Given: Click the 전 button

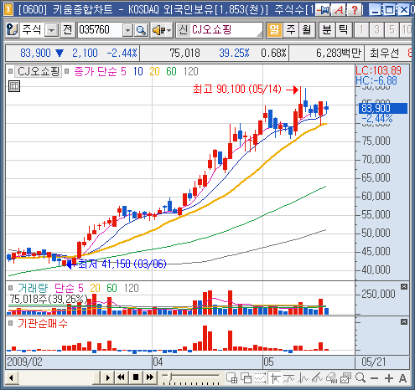Looking at the screenshot, I should click(68, 30).
